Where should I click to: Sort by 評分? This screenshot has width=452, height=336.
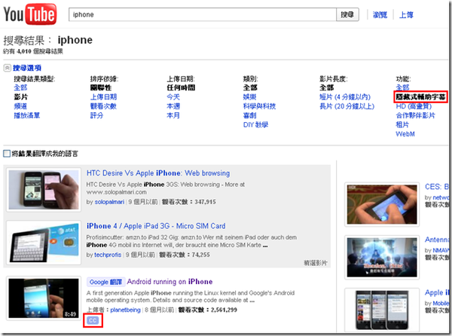(x=97, y=115)
